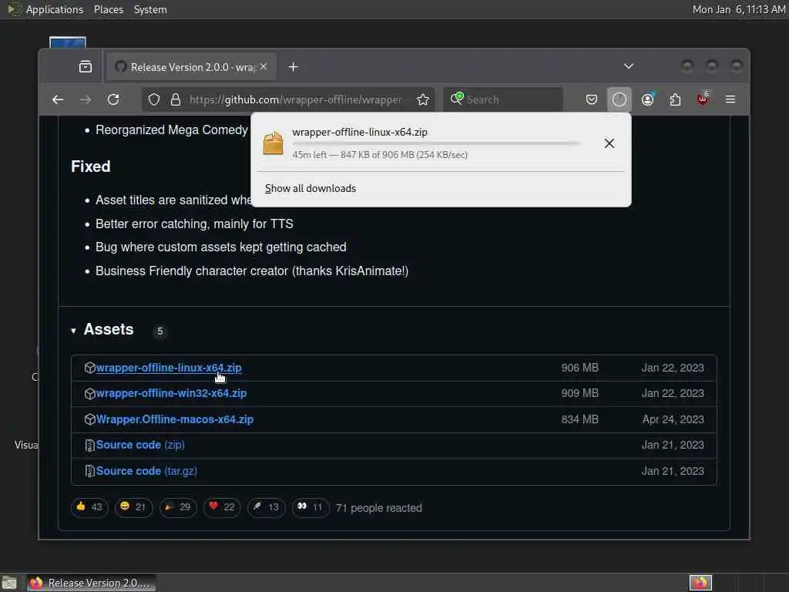Click the Assets heading text
This screenshot has height=592, width=789.
point(109,329)
